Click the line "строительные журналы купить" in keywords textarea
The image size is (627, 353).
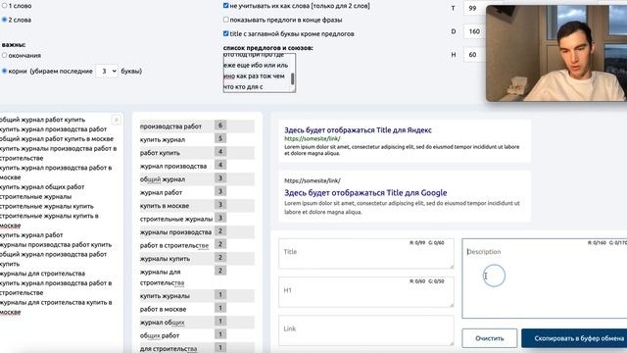pos(47,206)
